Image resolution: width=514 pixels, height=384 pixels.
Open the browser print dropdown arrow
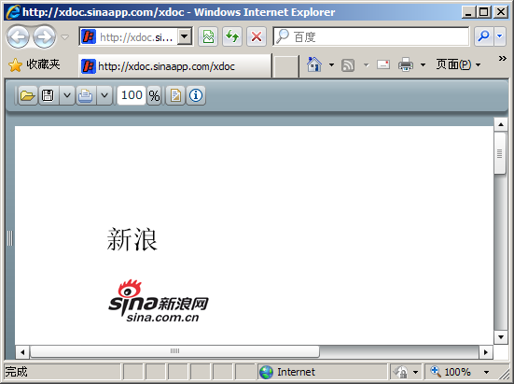[x=423, y=65]
